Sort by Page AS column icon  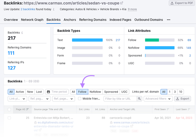coord(28,109)
